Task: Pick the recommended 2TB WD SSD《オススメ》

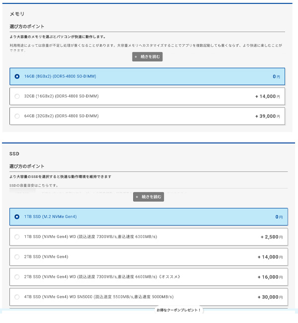Action: [x=17, y=277]
